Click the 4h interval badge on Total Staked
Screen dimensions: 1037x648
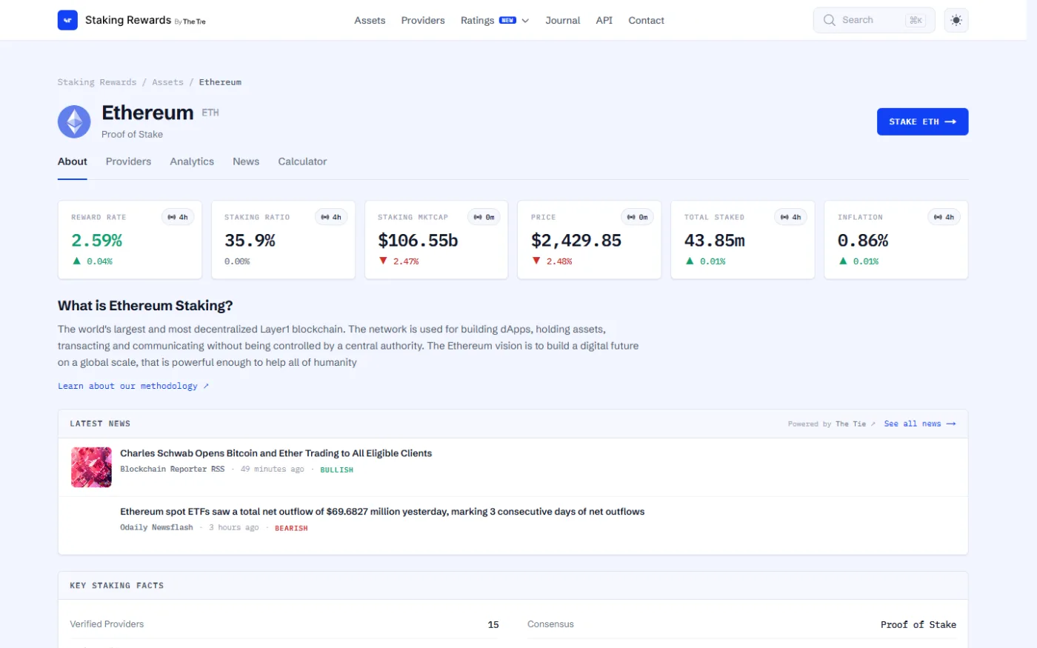(791, 217)
